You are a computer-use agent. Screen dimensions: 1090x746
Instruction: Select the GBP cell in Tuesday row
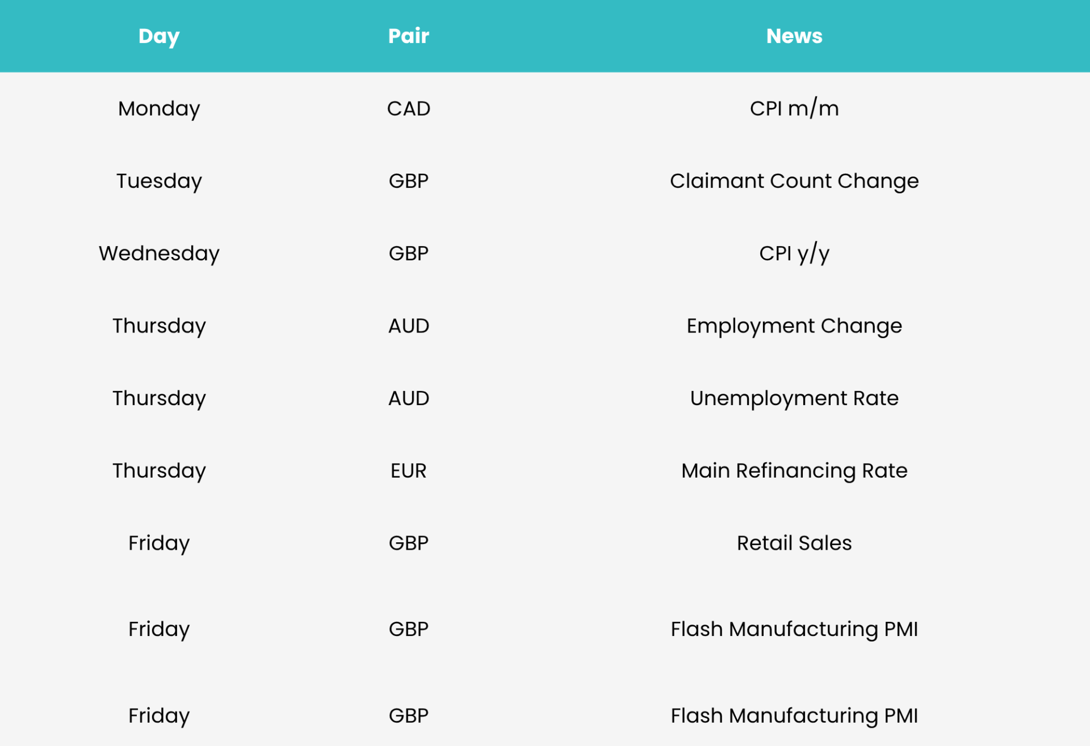pyautogui.click(x=408, y=181)
